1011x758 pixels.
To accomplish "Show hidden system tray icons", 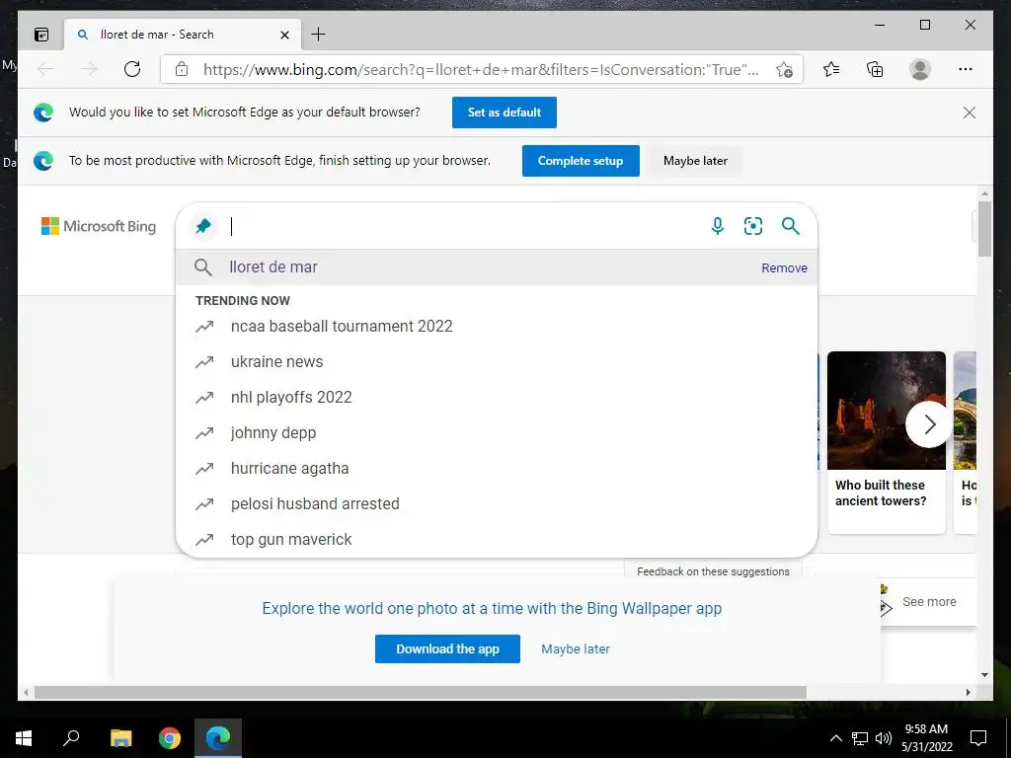I will pyautogui.click(x=835, y=738).
